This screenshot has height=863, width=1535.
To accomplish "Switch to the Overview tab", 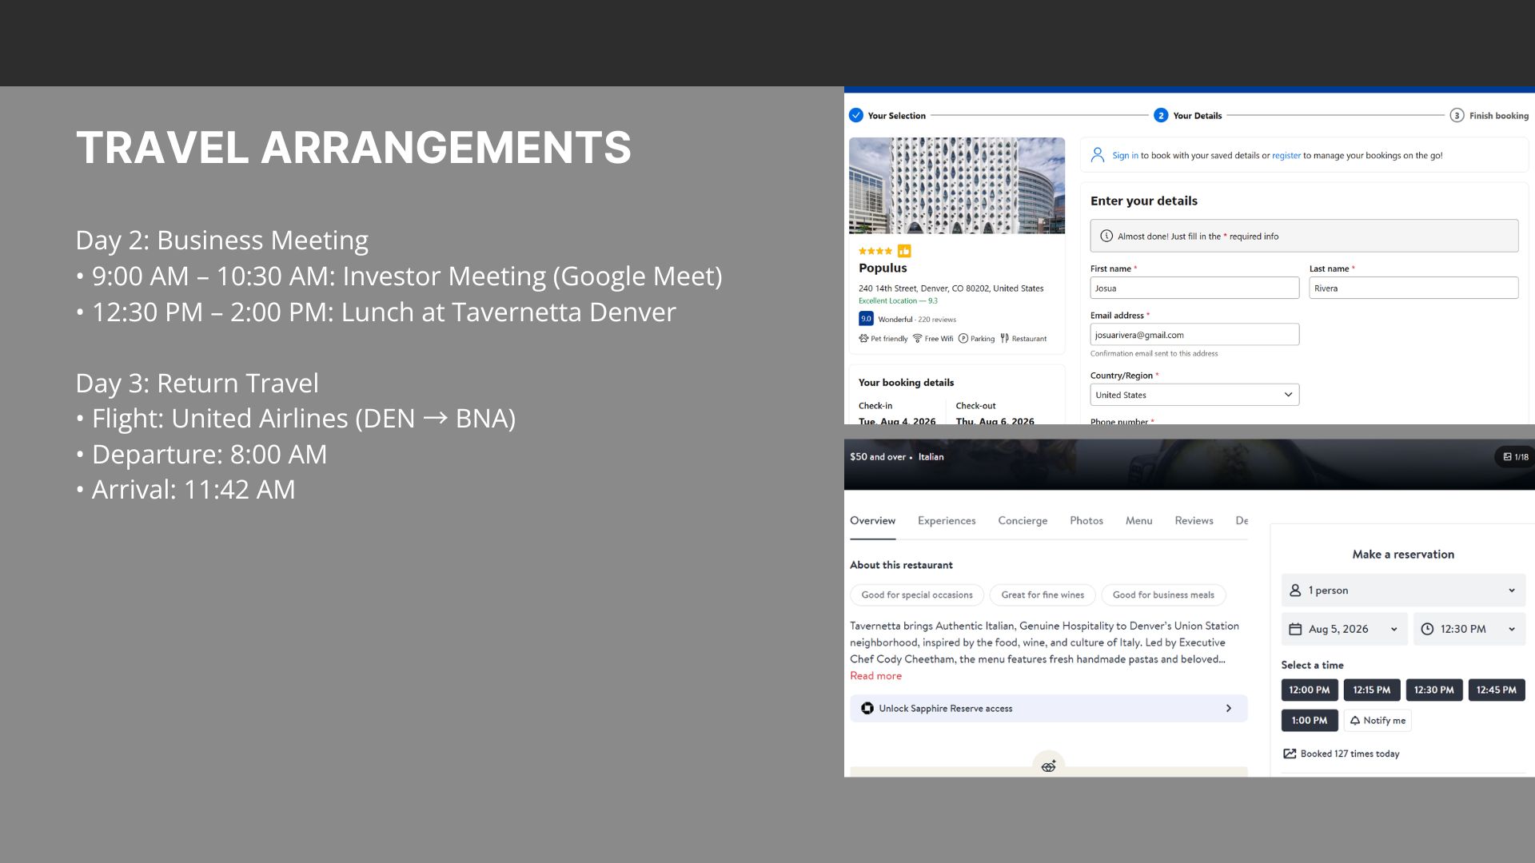I will pyautogui.click(x=872, y=520).
